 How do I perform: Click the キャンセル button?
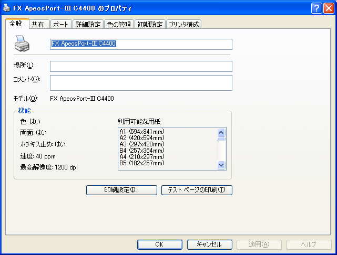(210, 245)
